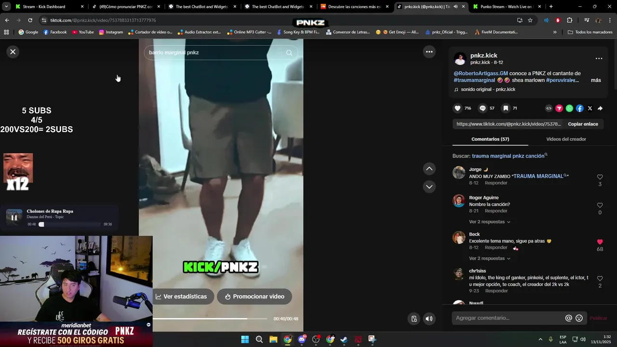Image resolution: width=617 pixels, height=347 pixels.
Task: Click the #traumamarginal hashtag
Action: pos(474,80)
